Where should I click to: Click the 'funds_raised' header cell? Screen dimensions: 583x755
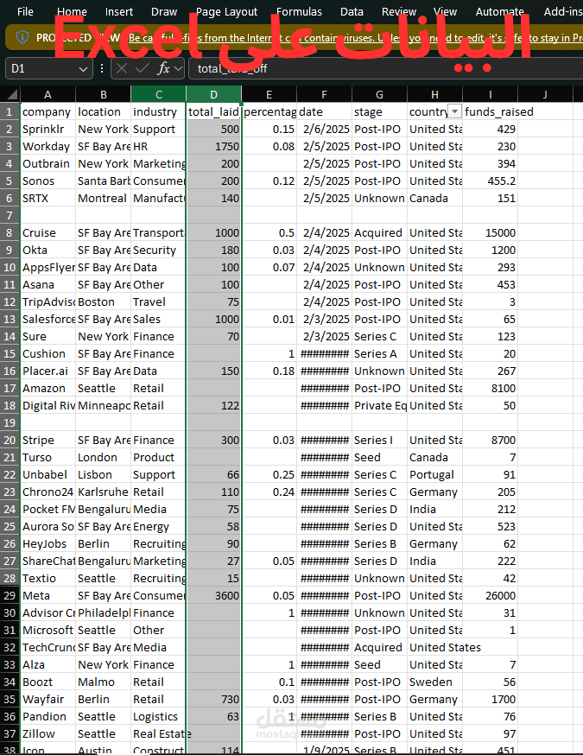click(490, 111)
